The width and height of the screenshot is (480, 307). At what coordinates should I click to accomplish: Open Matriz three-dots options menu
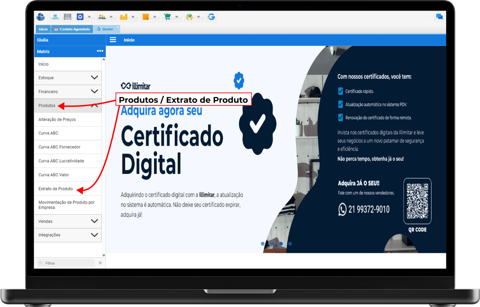tap(100, 51)
